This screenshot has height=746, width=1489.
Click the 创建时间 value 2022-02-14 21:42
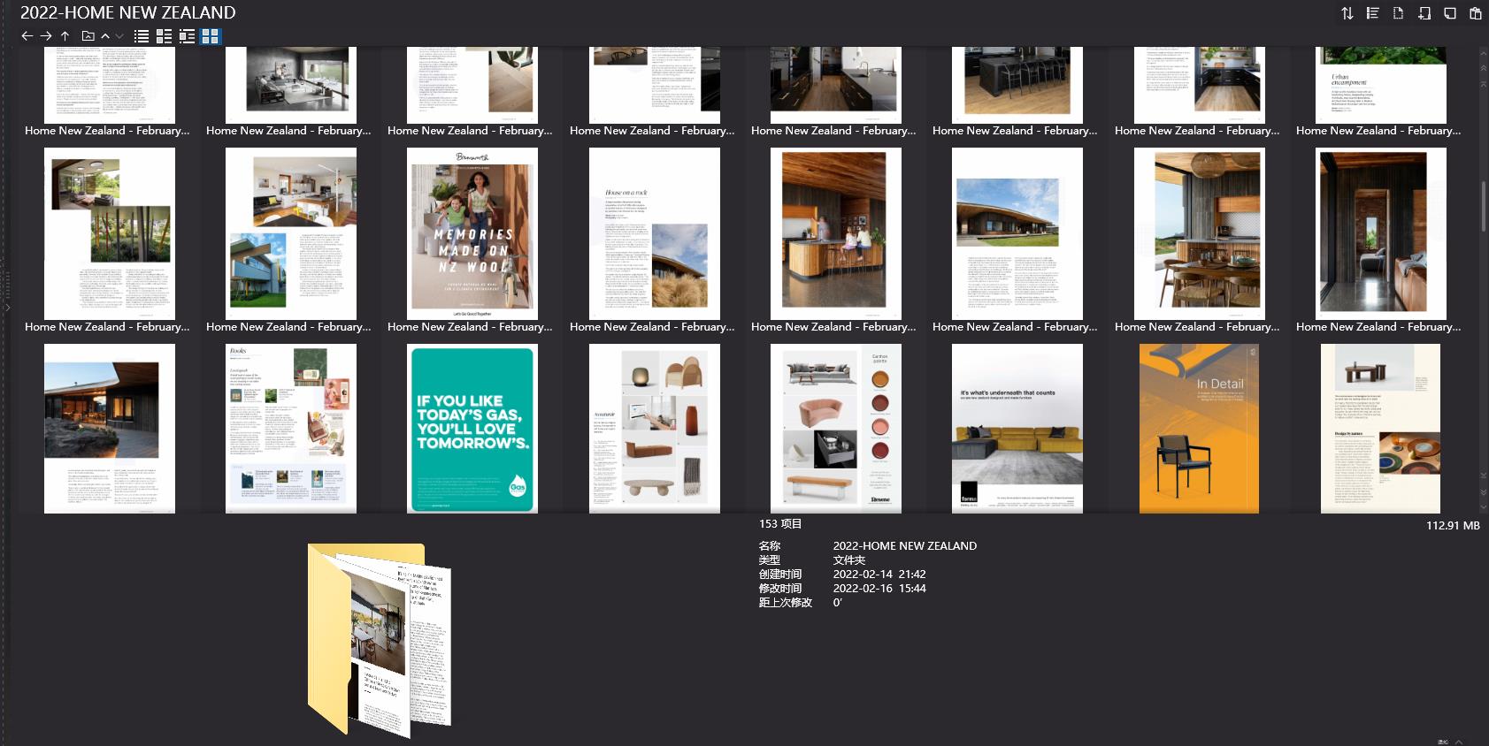[879, 574]
